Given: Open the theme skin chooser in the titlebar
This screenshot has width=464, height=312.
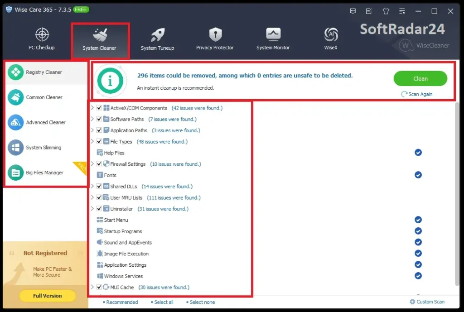Looking at the screenshot, I should [386, 11].
